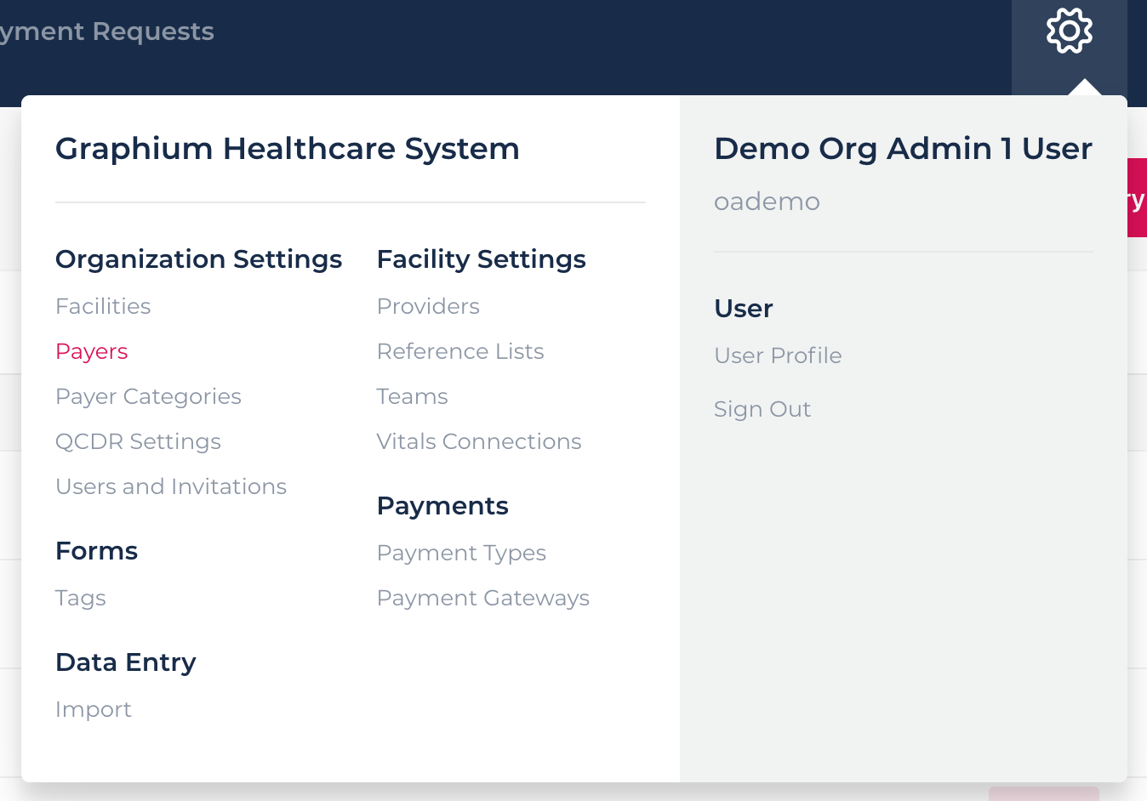The image size is (1147, 801).
Task: Click the oademo username text
Action: [767, 202]
